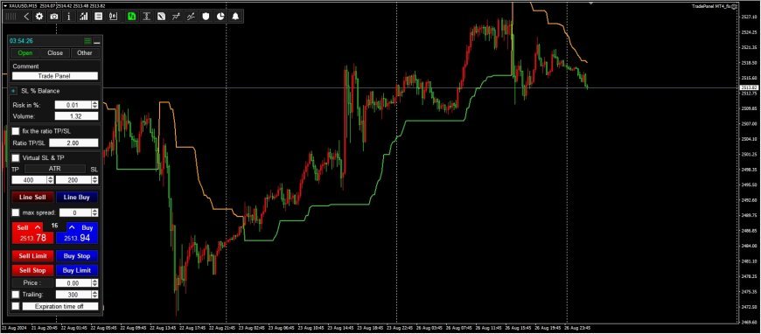This screenshot has height=334, width=761.
Task: Click the pencil edit icon on the toolbar
Action: [x=161, y=17]
